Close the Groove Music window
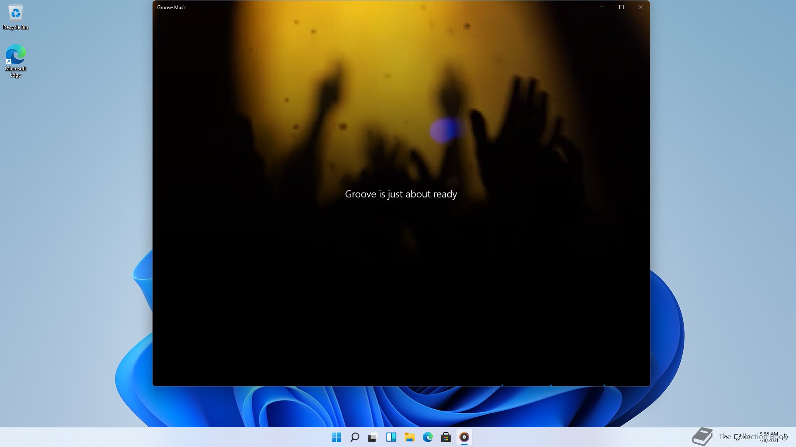The image size is (796, 447). click(641, 7)
